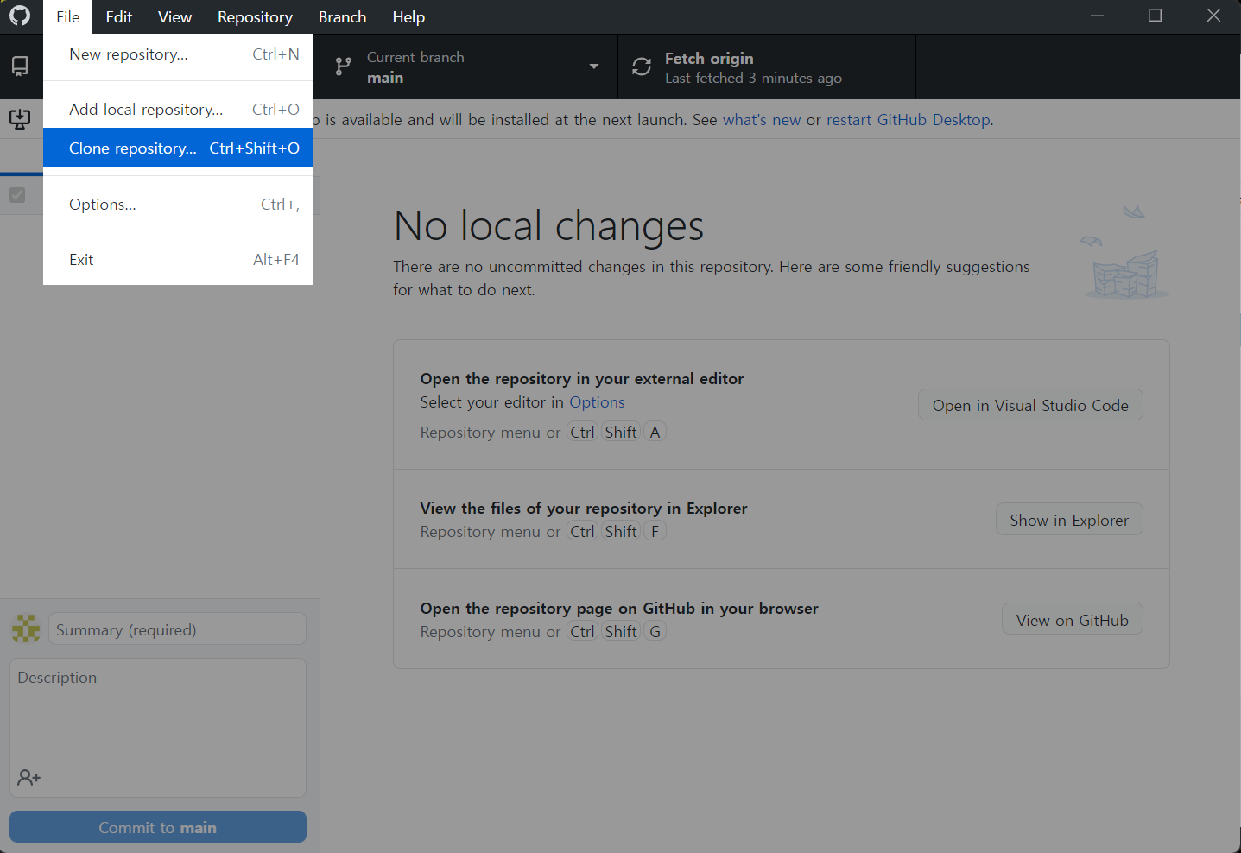Click the No local changes heading
1241x853 pixels.
click(548, 226)
